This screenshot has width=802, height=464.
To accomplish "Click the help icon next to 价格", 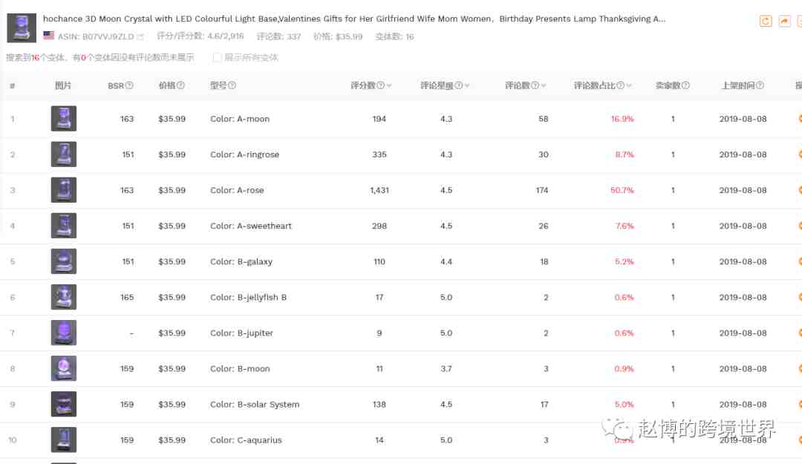I will (180, 86).
